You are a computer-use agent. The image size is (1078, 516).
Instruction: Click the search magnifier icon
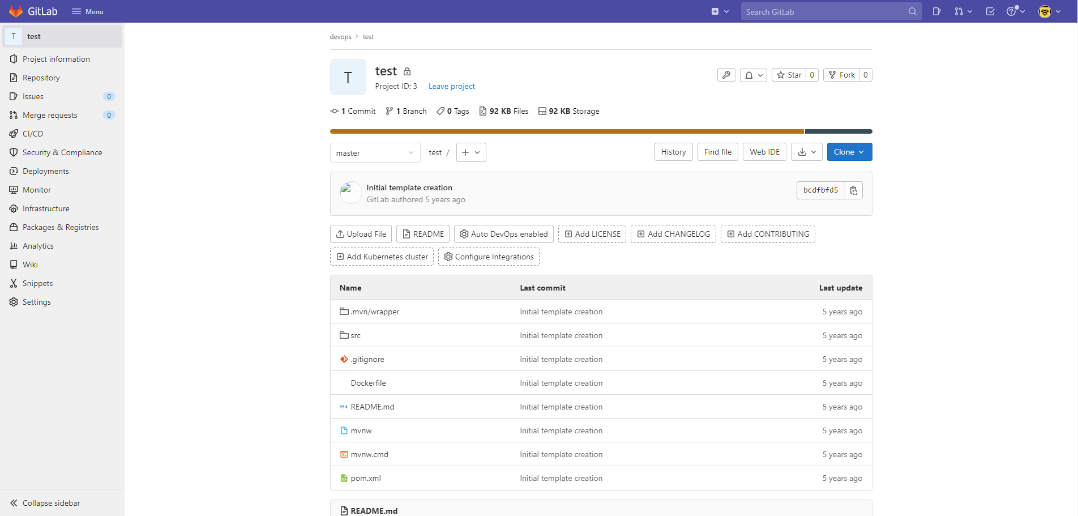pyautogui.click(x=912, y=11)
